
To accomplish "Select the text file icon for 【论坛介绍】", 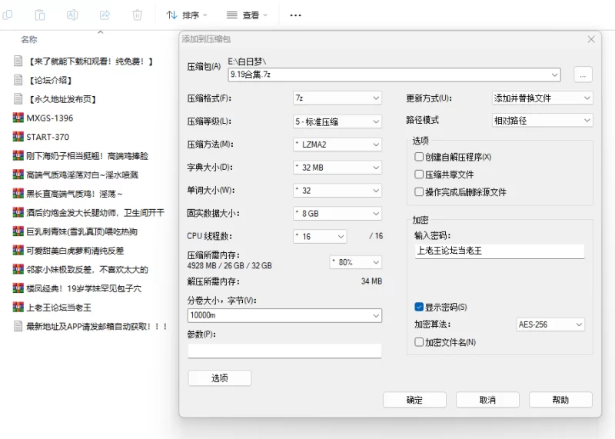I will click(x=18, y=80).
